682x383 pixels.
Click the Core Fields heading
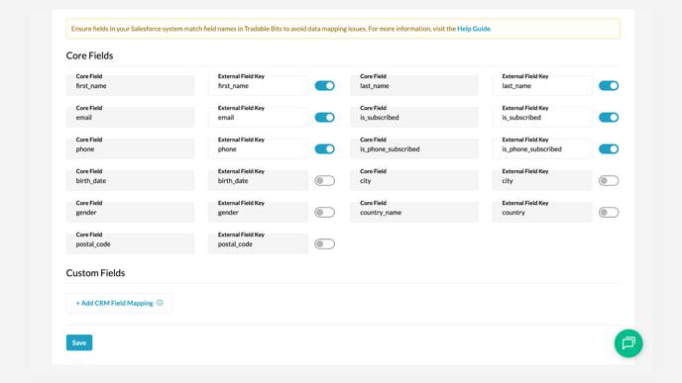coord(89,55)
